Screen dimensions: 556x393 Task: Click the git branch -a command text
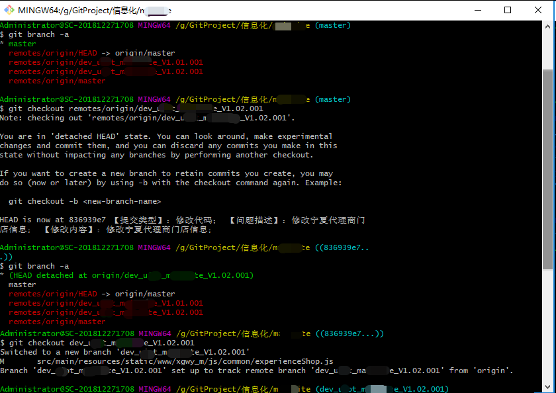point(40,34)
